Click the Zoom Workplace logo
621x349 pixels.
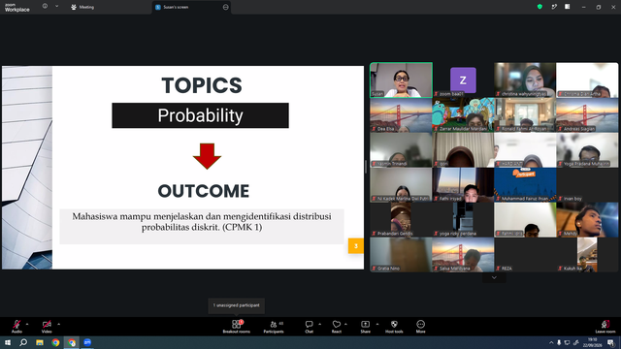(x=17, y=8)
